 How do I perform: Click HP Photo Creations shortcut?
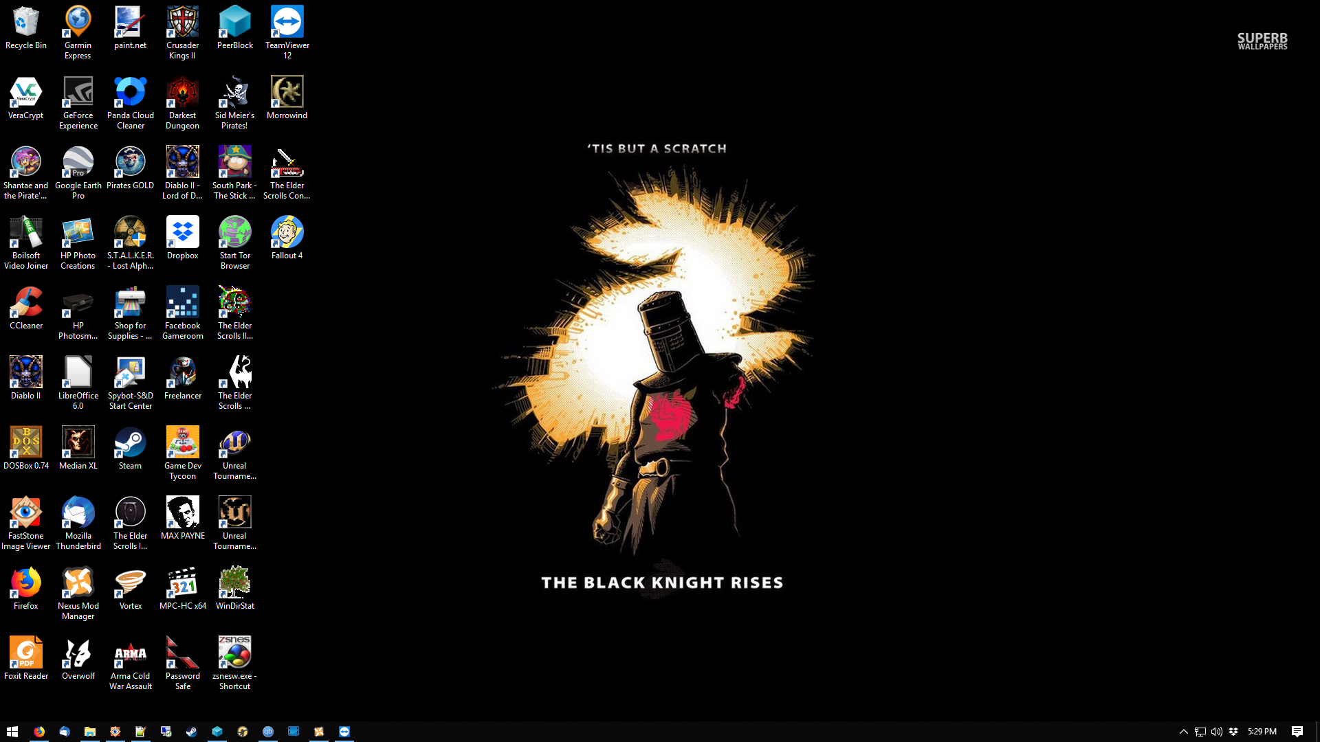click(x=78, y=243)
